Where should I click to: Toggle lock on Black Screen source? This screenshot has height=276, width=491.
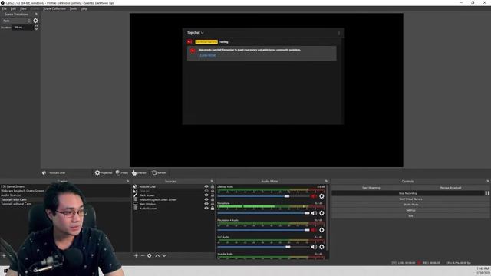click(213, 195)
